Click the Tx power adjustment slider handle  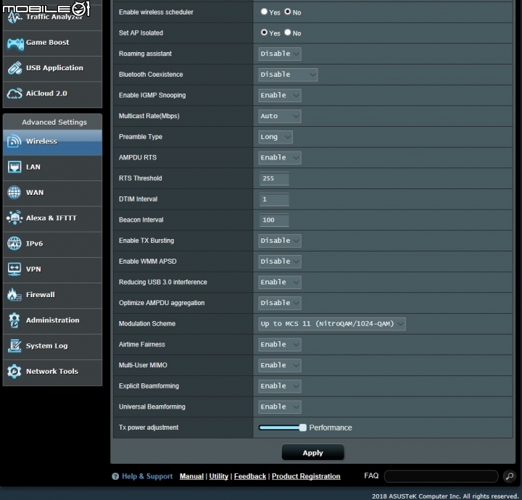pyautogui.click(x=302, y=428)
